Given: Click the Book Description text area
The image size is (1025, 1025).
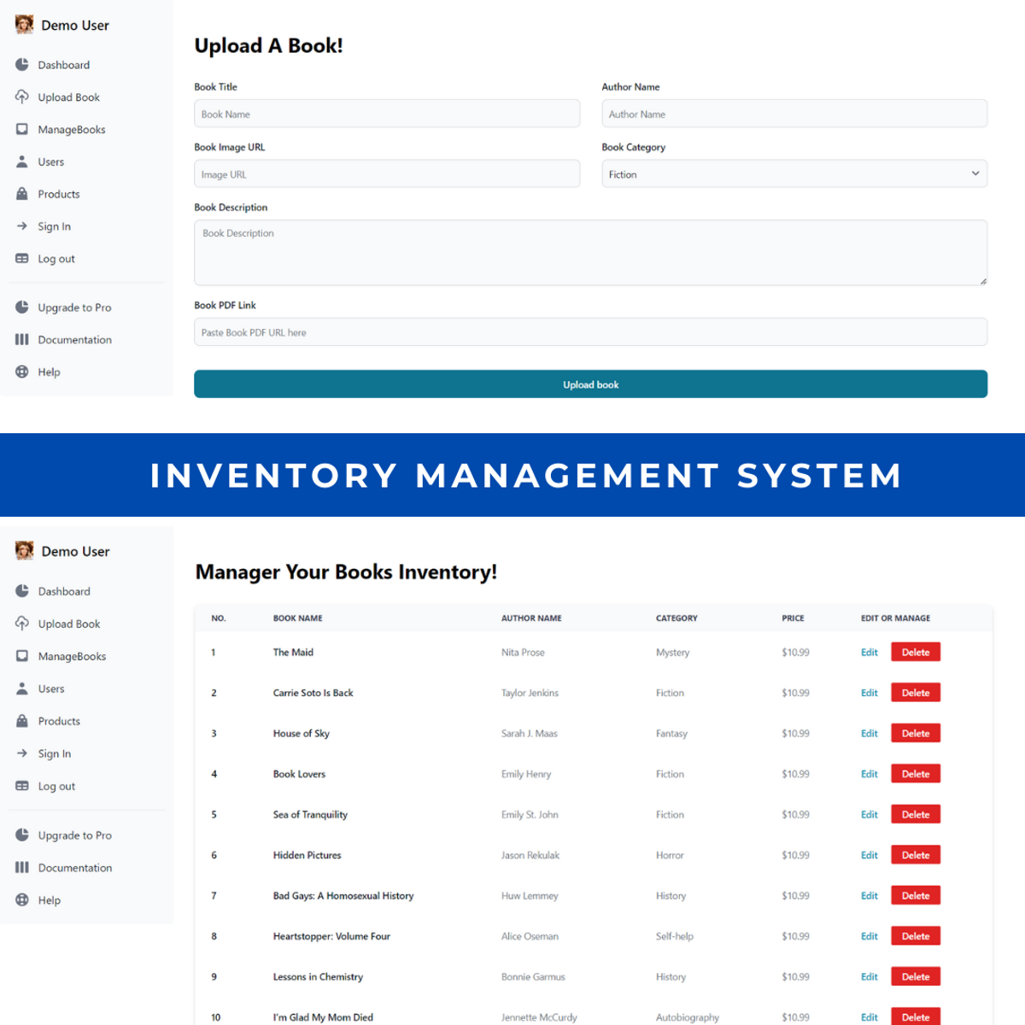Looking at the screenshot, I should click(x=590, y=252).
